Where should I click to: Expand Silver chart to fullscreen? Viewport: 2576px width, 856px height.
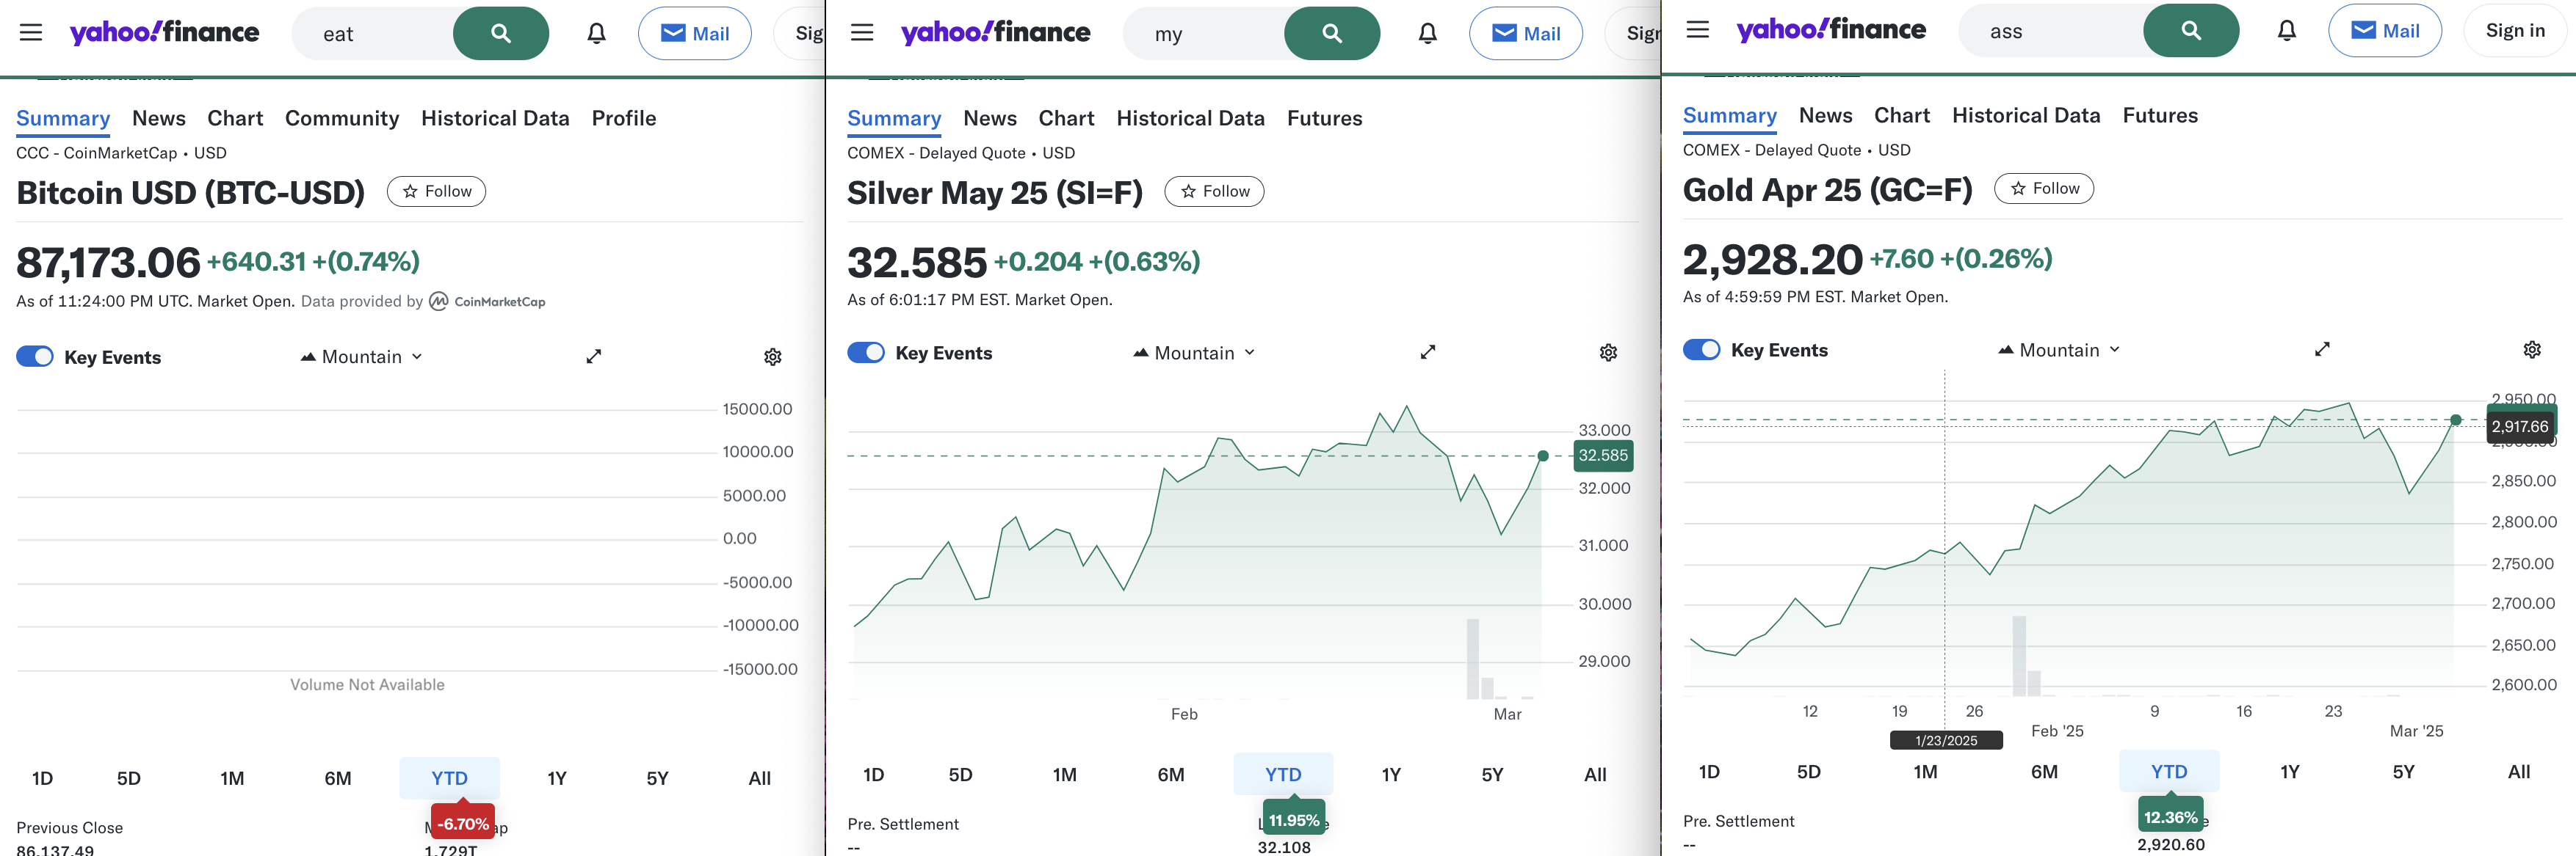tap(1427, 351)
